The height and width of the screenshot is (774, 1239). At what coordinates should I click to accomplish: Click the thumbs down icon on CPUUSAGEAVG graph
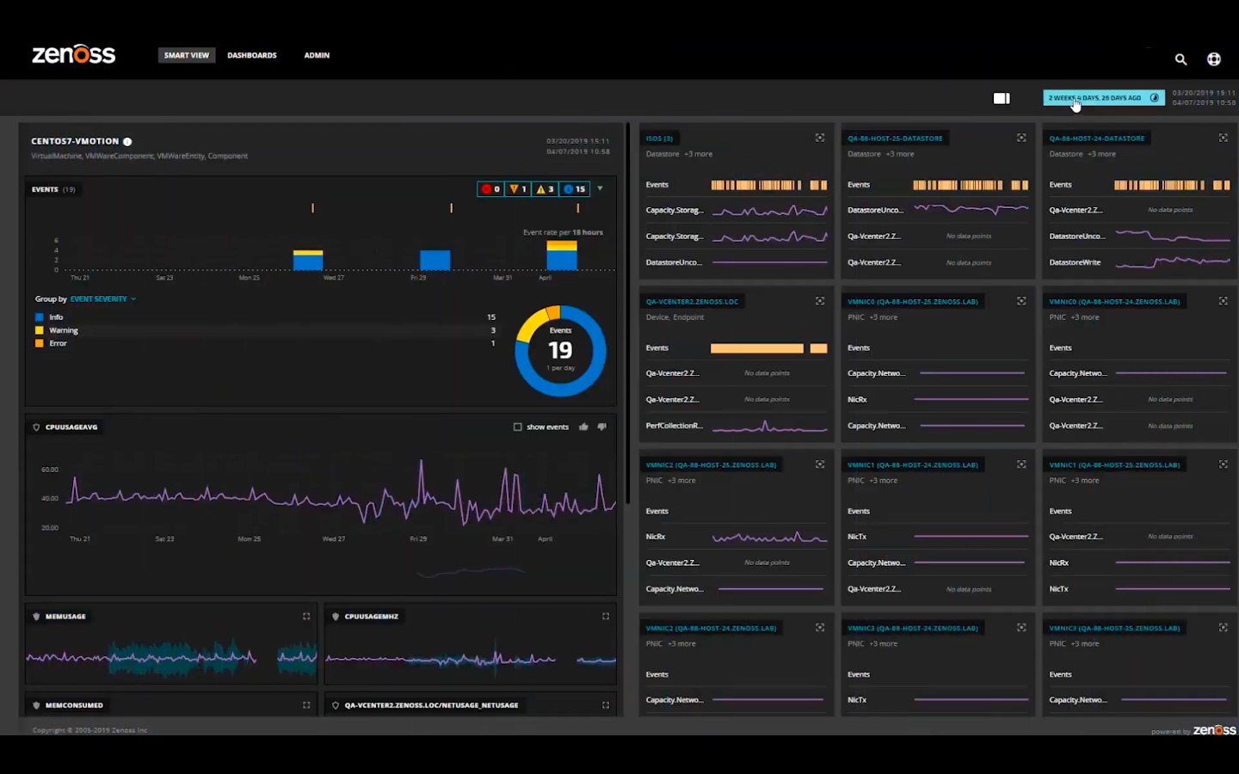click(x=602, y=427)
